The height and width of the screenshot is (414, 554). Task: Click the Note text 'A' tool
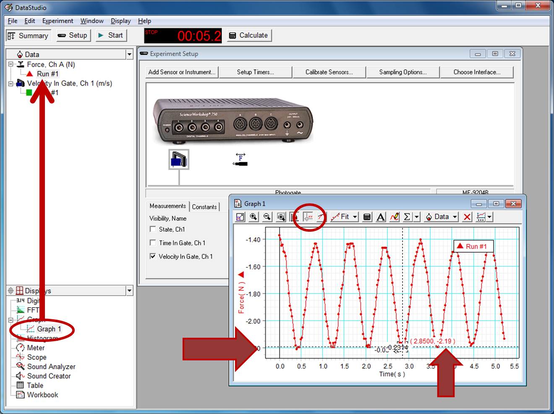380,217
